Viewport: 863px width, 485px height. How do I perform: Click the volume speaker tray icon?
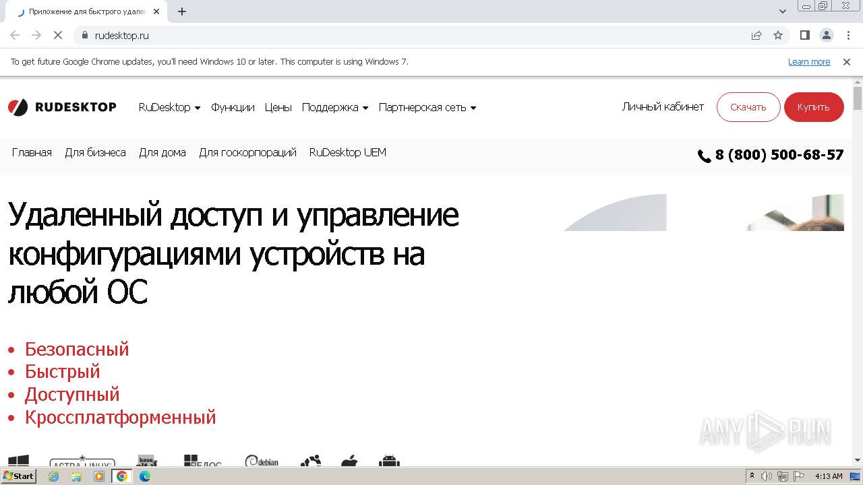pyautogui.click(x=767, y=476)
